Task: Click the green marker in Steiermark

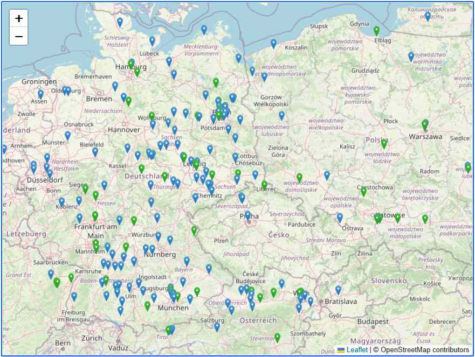Action: point(277,338)
